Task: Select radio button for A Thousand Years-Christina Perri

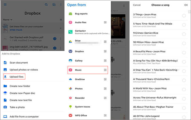Action: [x=184, y=80]
